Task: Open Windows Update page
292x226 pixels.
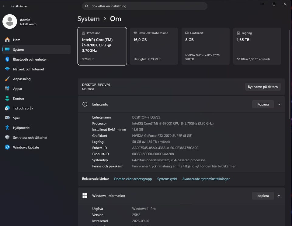Action: point(36,147)
